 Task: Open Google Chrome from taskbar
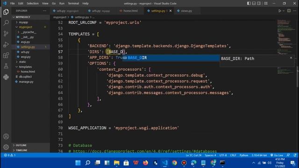pyautogui.click(x=174, y=163)
